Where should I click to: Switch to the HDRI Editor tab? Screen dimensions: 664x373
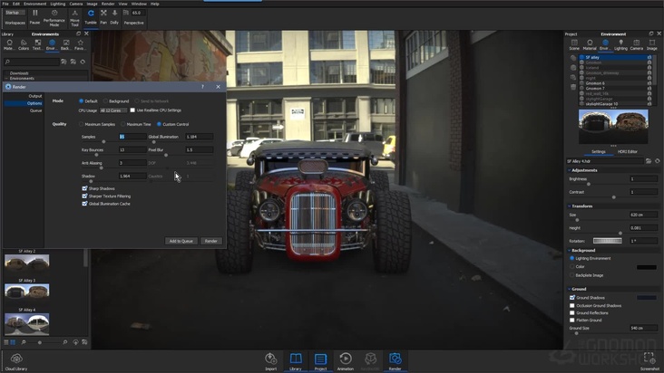point(627,152)
